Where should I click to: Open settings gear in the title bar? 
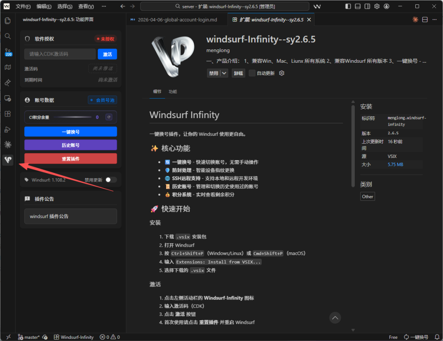point(377,6)
